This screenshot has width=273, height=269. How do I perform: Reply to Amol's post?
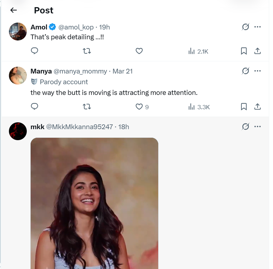pos(34,51)
